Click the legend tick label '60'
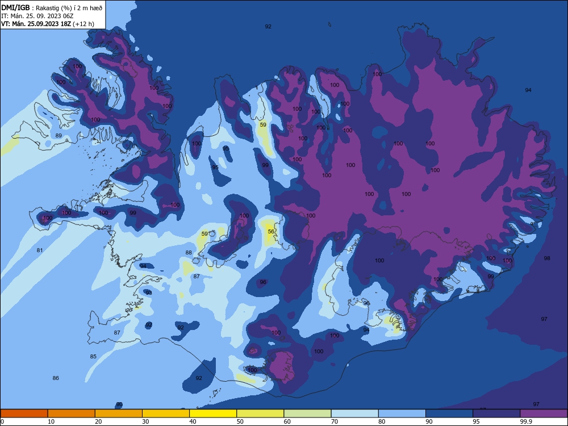The image size is (568, 426). (287, 421)
